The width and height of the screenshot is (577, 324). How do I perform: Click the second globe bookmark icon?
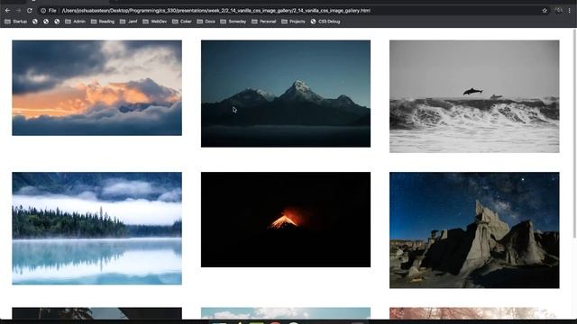click(46, 22)
